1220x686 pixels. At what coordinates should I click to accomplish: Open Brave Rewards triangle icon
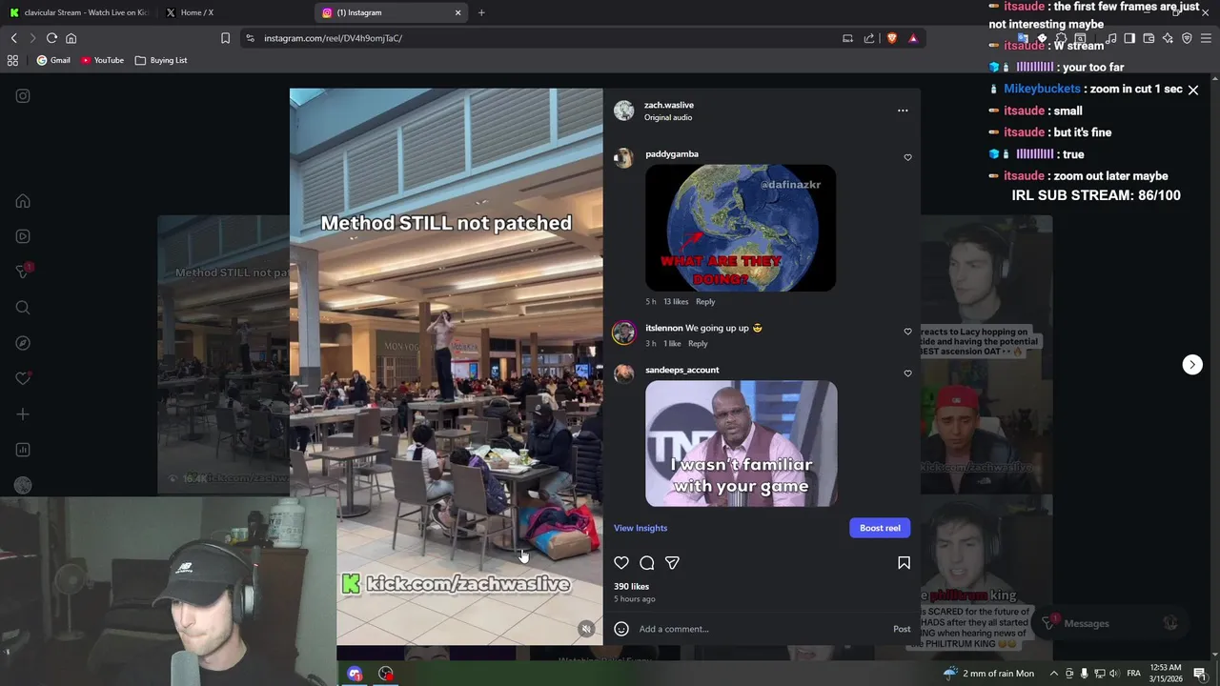913,38
